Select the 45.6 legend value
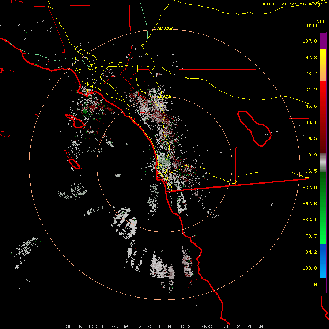The width and height of the screenshot is (329, 329). [x=311, y=106]
